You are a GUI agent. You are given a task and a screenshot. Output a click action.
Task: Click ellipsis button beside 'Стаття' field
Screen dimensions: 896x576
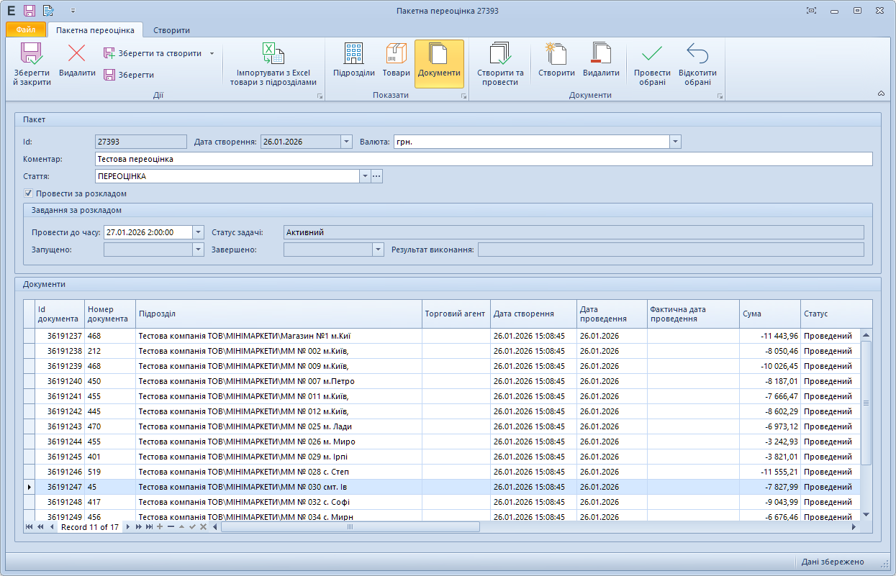tap(376, 176)
